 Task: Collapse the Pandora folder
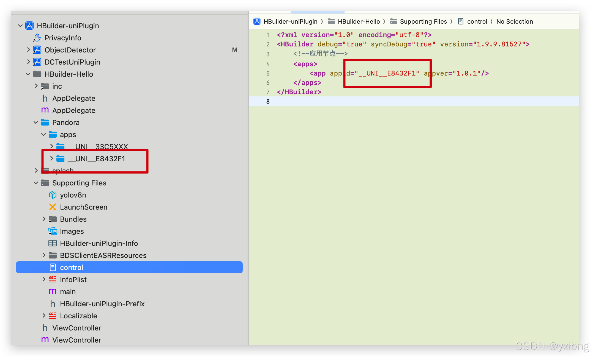pyautogui.click(x=36, y=123)
